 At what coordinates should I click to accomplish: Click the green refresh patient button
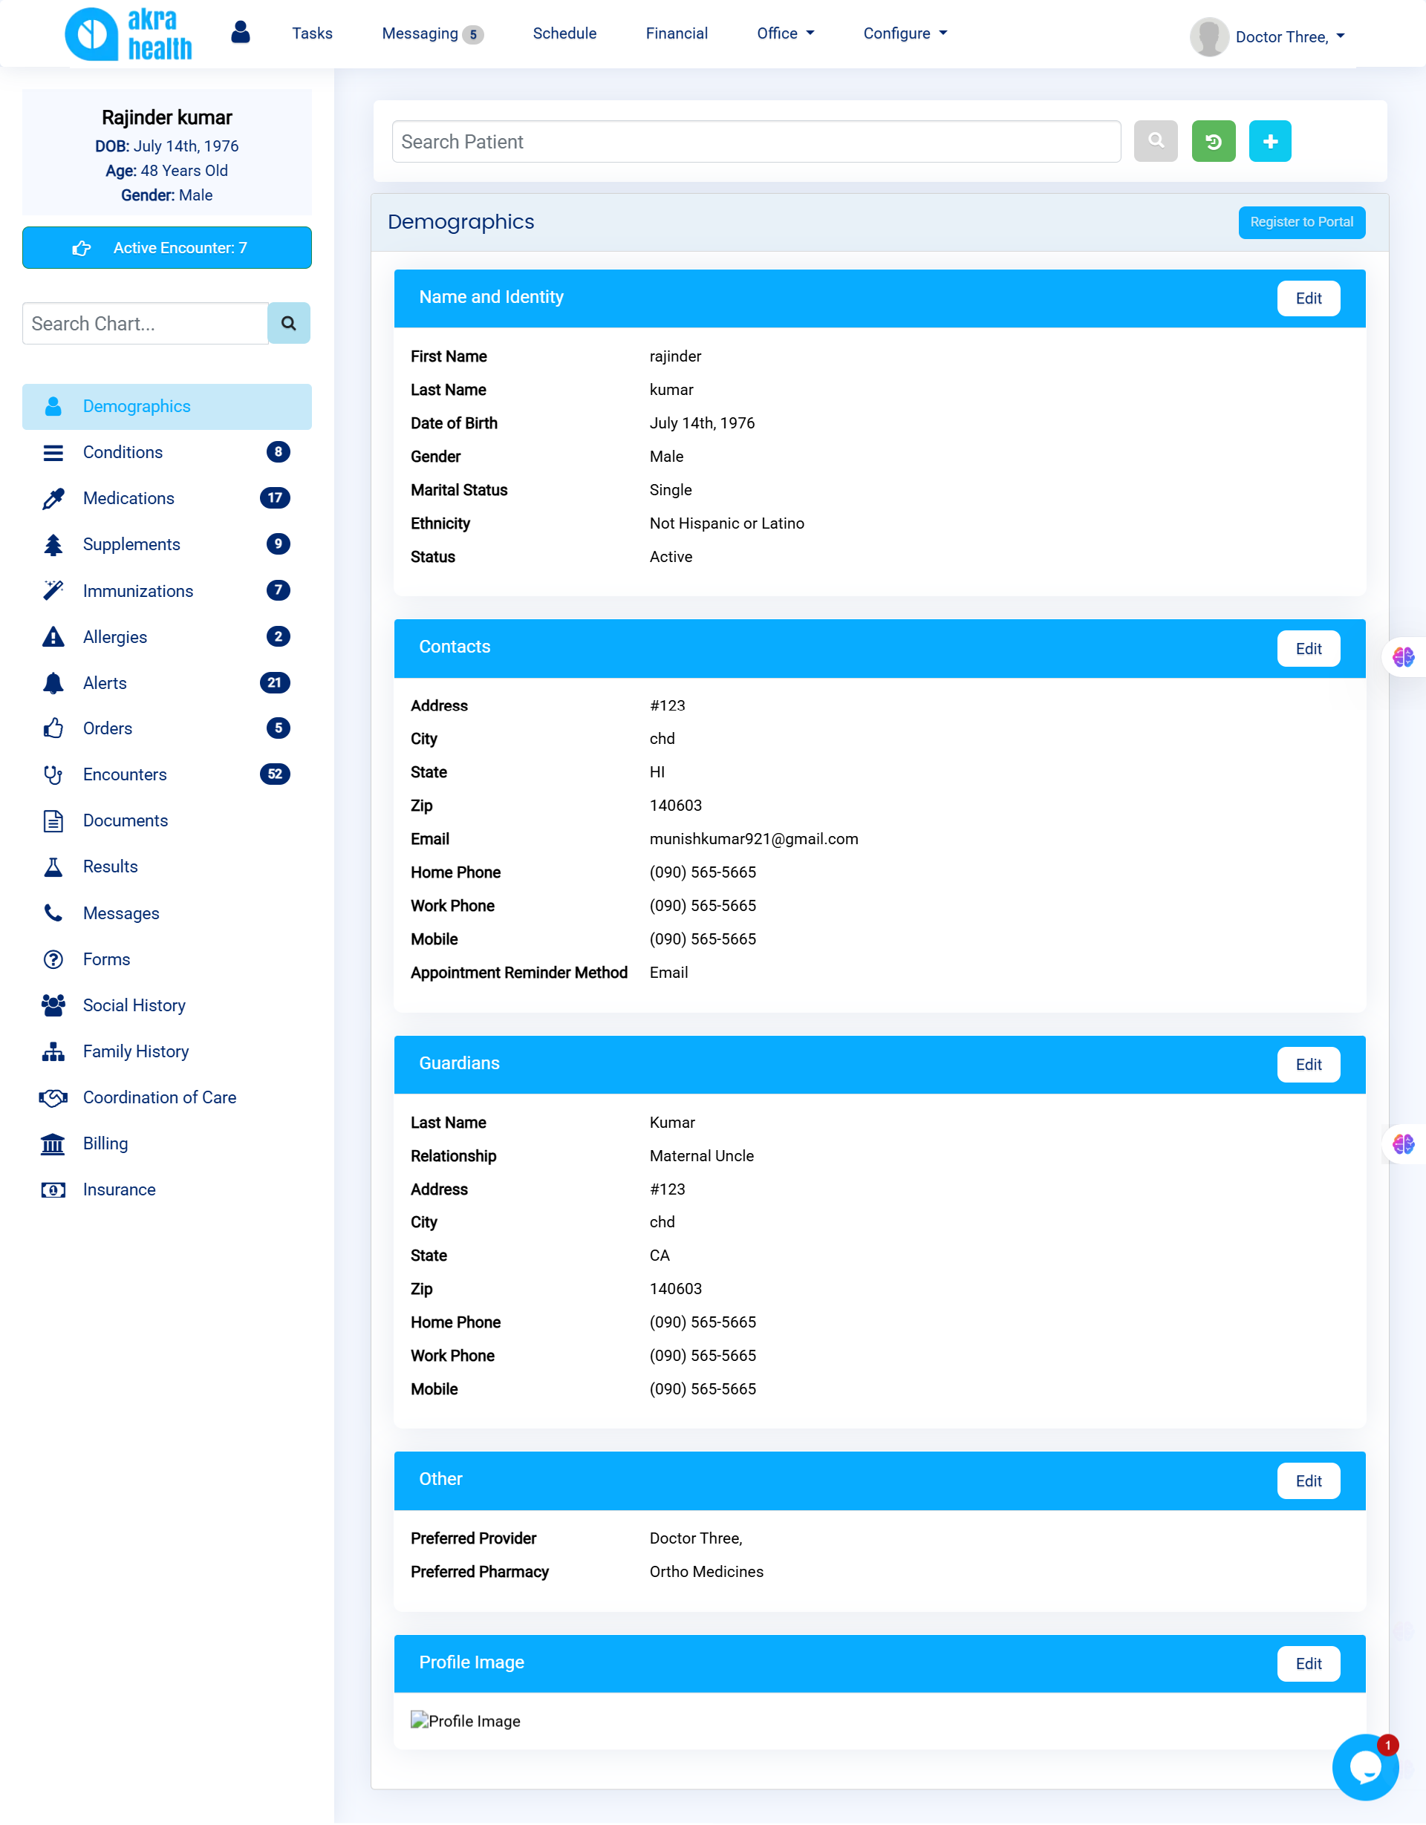click(1213, 141)
